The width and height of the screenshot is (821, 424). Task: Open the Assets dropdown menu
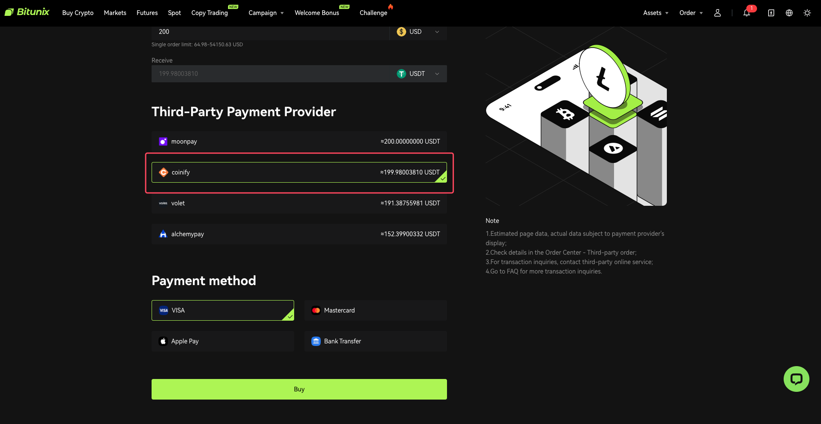(x=656, y=13)
